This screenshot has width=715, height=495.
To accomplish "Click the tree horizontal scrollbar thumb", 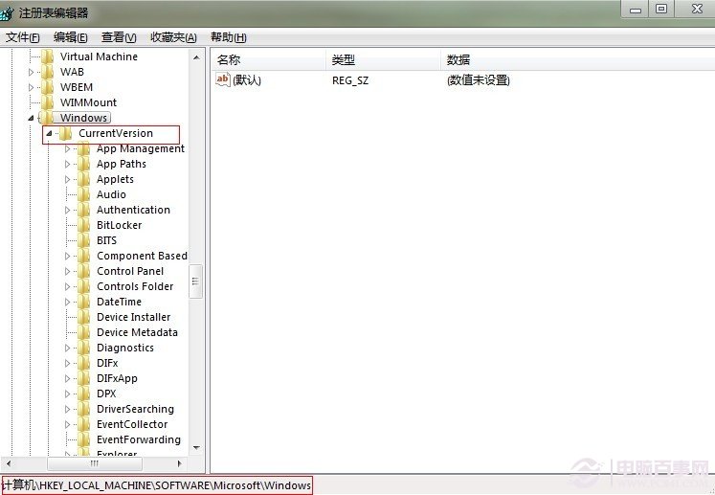I will (x=95, y=463).
